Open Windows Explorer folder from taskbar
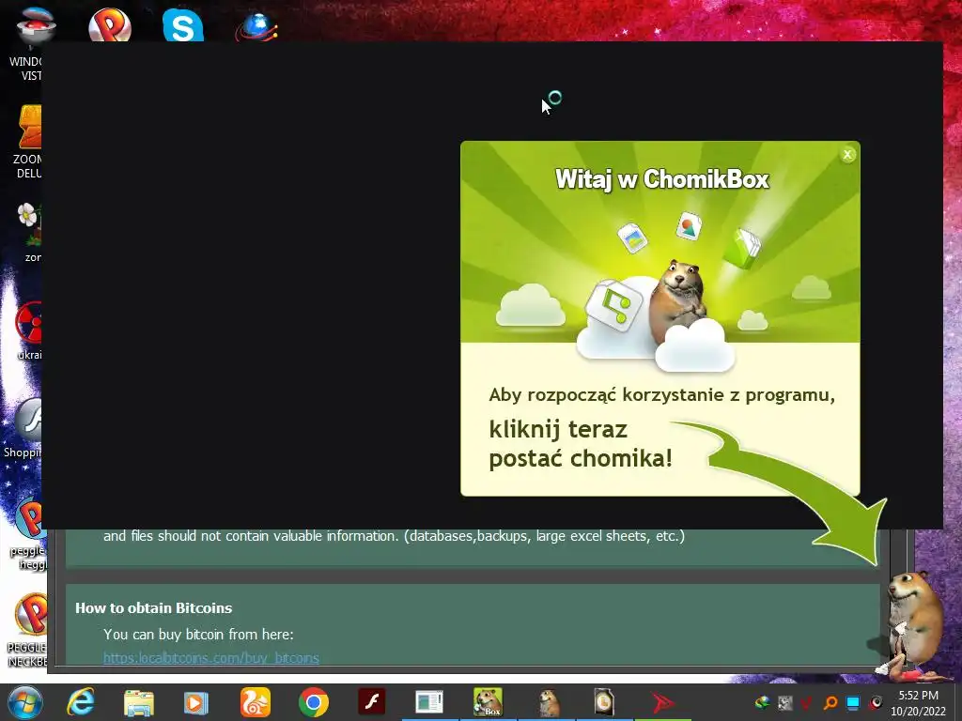Viewport: 962px width, 721px height. click(x=139, y=702)
